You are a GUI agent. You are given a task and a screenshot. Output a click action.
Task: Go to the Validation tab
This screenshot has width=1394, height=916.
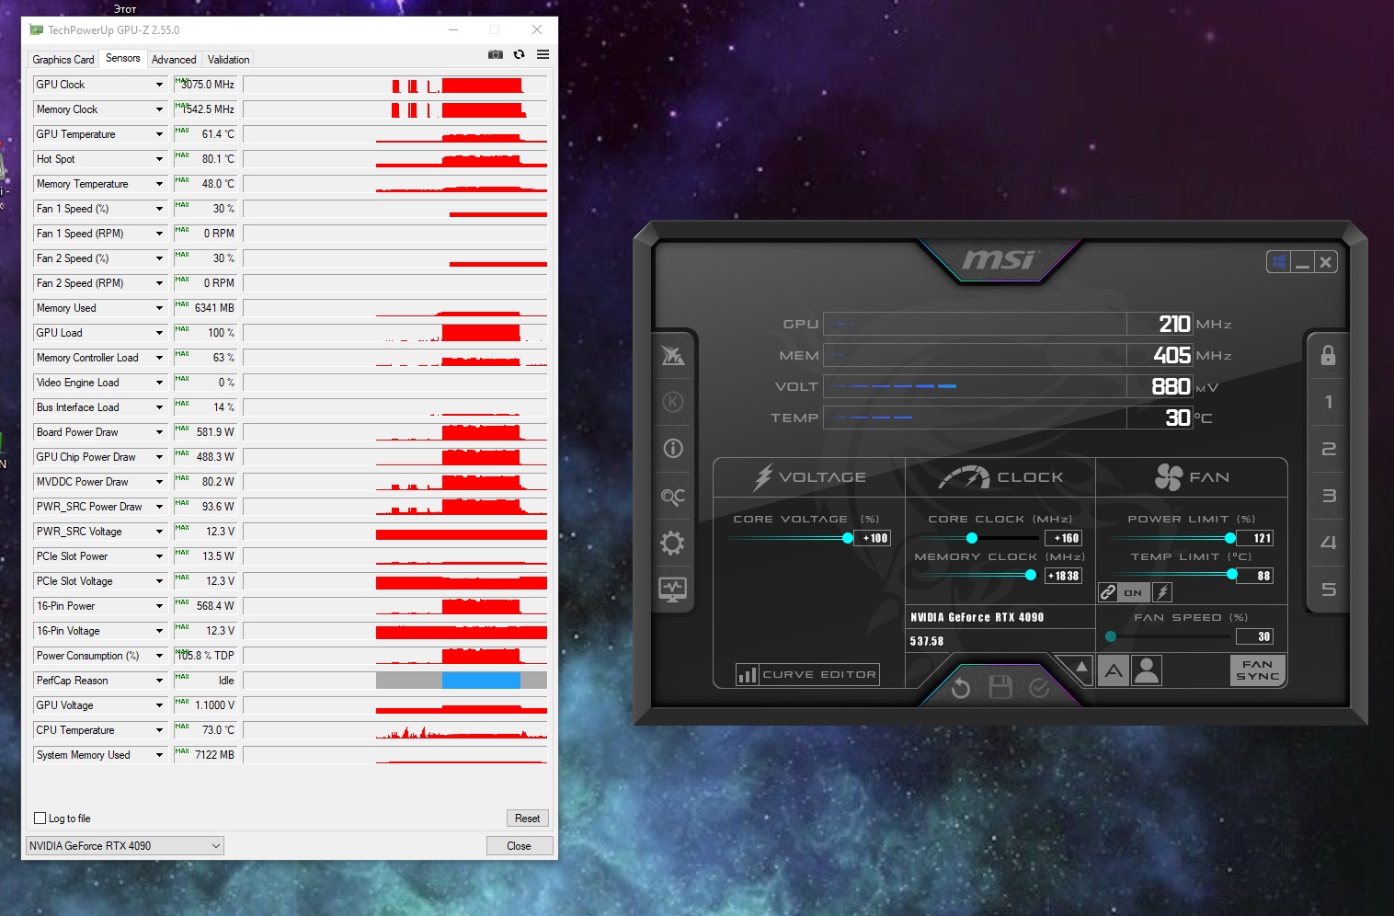[229, 60]
